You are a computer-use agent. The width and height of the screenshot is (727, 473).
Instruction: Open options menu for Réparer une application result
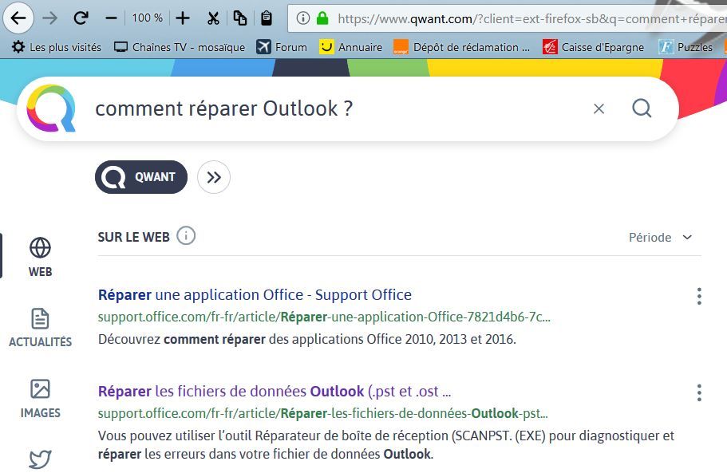tap(699, 296)
